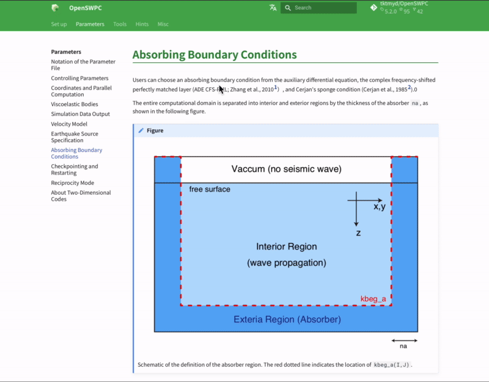Click the search magnifier icon
This screenshot has width=489, height=382.
[x=288, y=8]
